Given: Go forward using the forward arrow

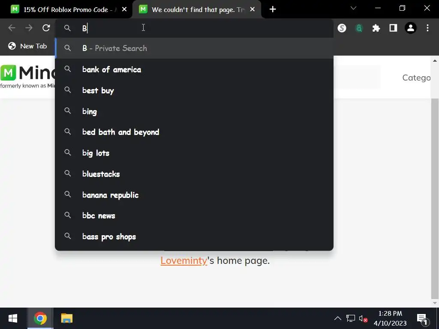Looking at the screenshot, I should click(x=29, y=28).
